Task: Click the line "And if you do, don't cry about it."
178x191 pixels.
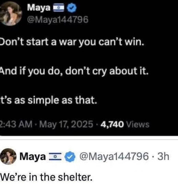Action: pyautogui.click(x=74, y=71)
